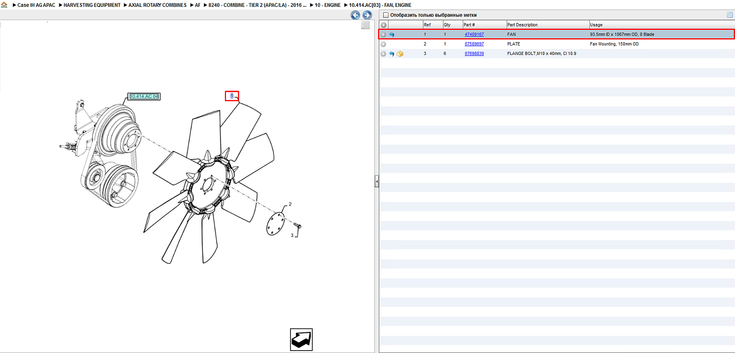The image size is (735, 353).
Task: Expand all rows with the header plus icon
Action: (x=384, y=25)
